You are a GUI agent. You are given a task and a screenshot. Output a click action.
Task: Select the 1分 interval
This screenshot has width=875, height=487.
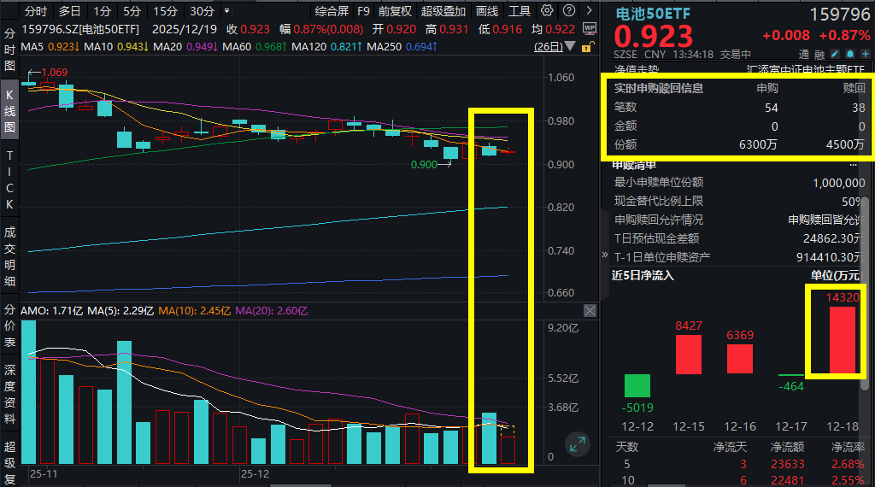[x=102, y=11]
